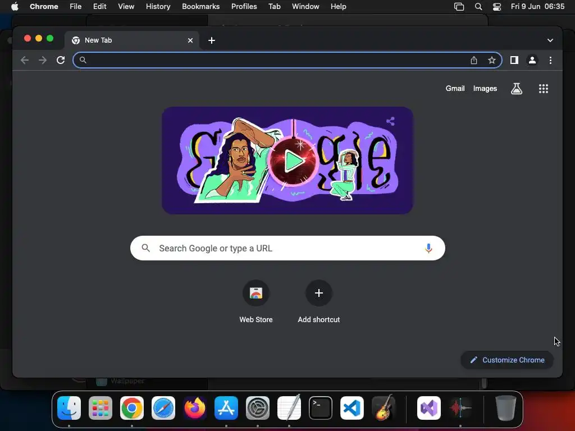Open TextEdit from the dock

[289, 408]
